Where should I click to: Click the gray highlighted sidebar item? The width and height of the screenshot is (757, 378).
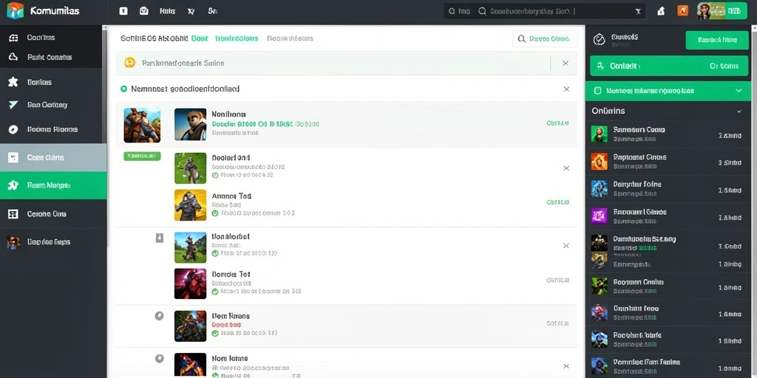click(x=53, y=157)
